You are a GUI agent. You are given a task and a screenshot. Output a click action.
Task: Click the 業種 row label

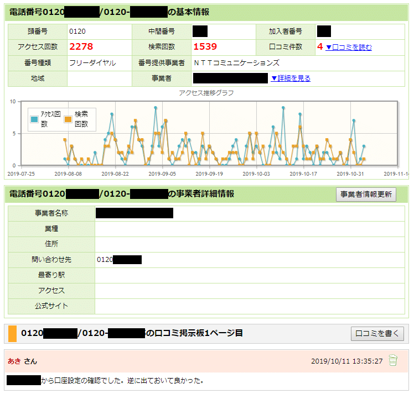click(x=51, y=229)
